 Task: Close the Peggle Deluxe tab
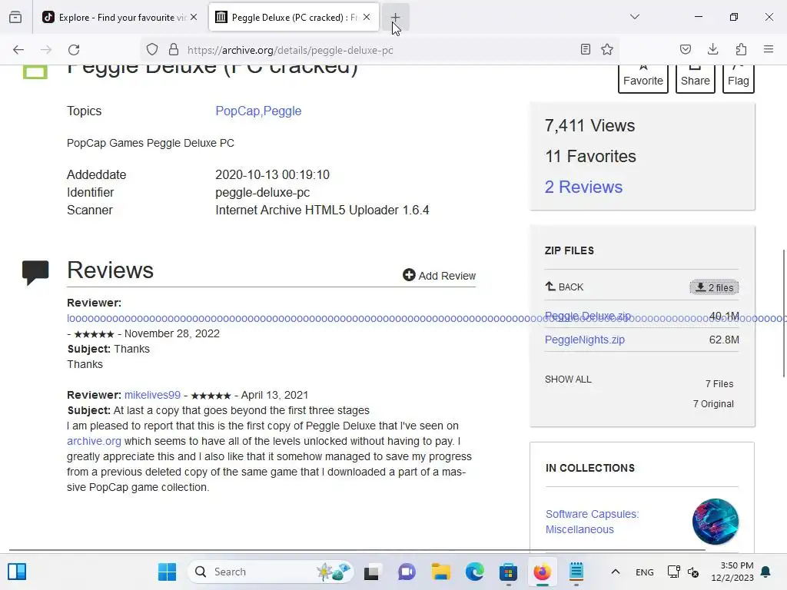367,17
